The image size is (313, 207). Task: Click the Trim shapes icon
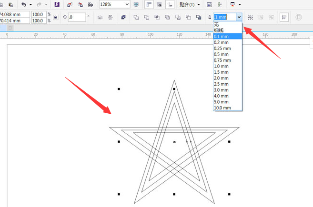(x=146, y=17)
